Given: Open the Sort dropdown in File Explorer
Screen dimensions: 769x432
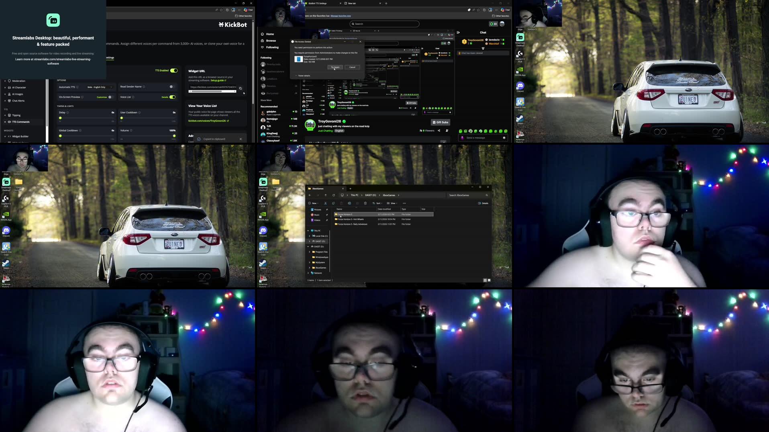Looking at the screenshot, I should 377,203.
